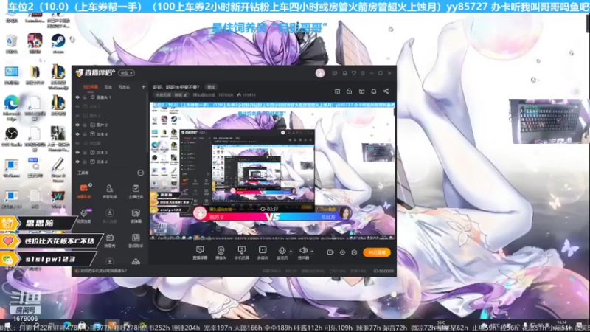This screenshot has width=590, height=332.
Task: Open the OBS Studio desktop icon
Action: click(12, 136)
